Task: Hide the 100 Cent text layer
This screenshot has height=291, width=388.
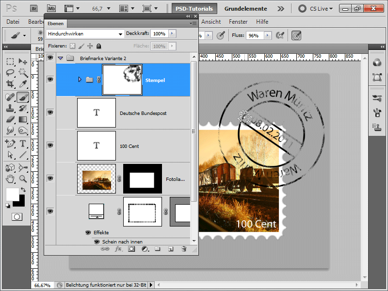Action: coord(50,145)
